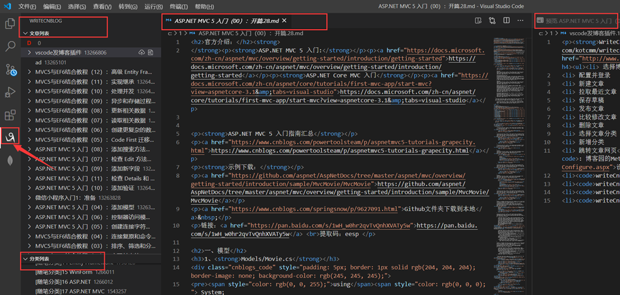The width and height of the screenshot is (620, 295).
Task: Select MVC5与EF6结合教程 (06) article
Action: (x=91, y=130)
